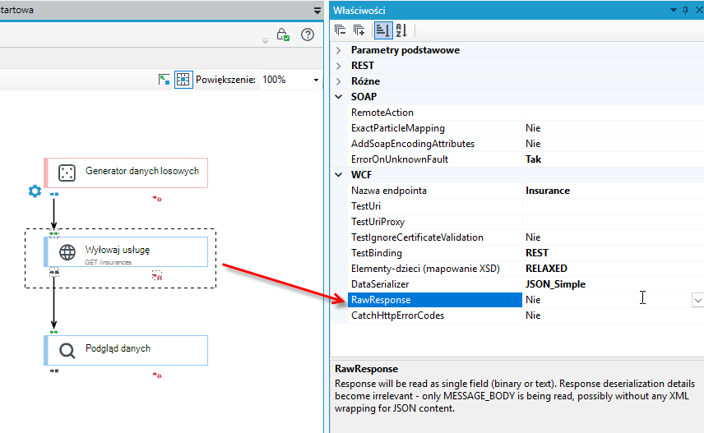Select the ExactParticleMapping property
Image resolution: width=704 pixels, height=433 pixels.
coord(434,128)
